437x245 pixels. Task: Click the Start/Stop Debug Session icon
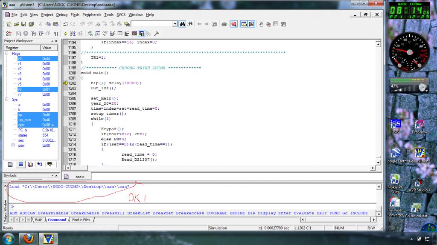[234, 24]
